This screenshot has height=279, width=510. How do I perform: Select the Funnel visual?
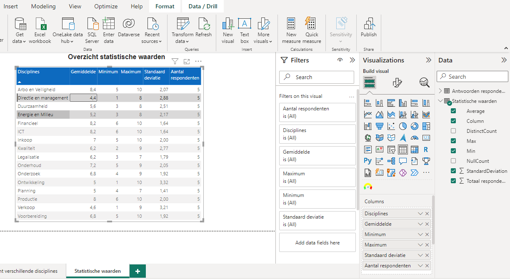coord(380,126)
